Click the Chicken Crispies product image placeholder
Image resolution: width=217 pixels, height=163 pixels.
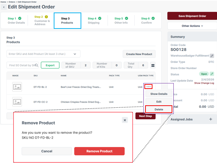point(17,102)
